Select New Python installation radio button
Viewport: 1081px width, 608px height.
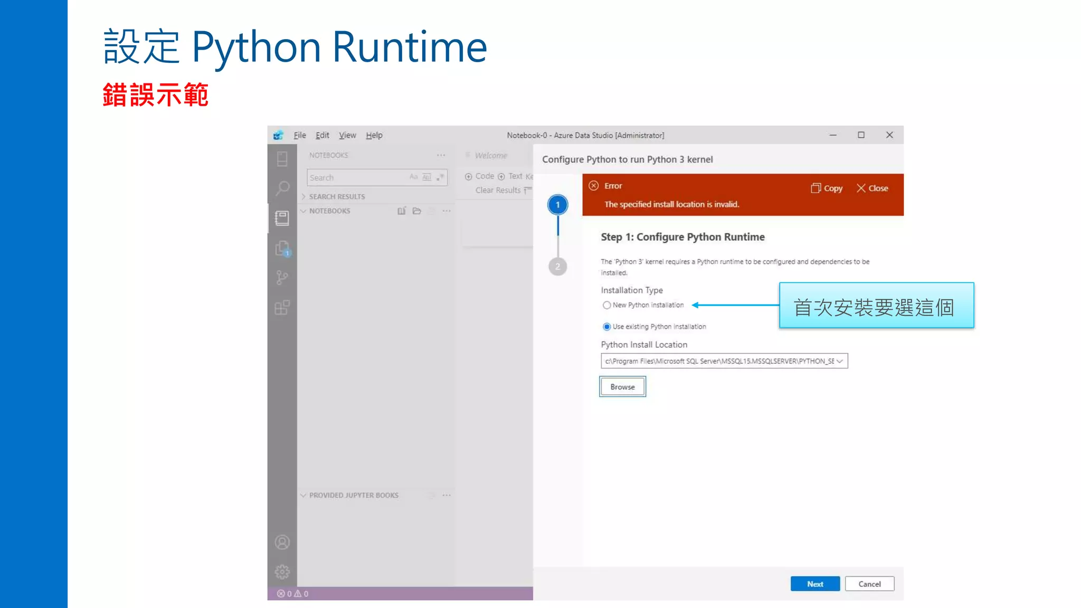click(x=606, y=305)
